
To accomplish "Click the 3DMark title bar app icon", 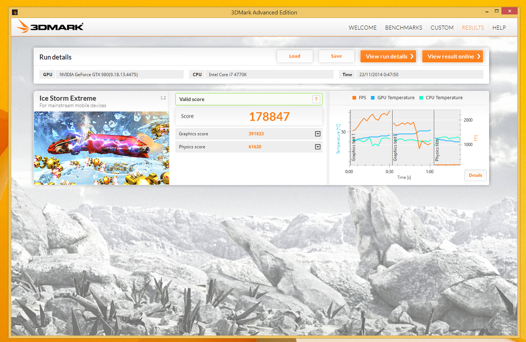I will click(x=15, y=12).
